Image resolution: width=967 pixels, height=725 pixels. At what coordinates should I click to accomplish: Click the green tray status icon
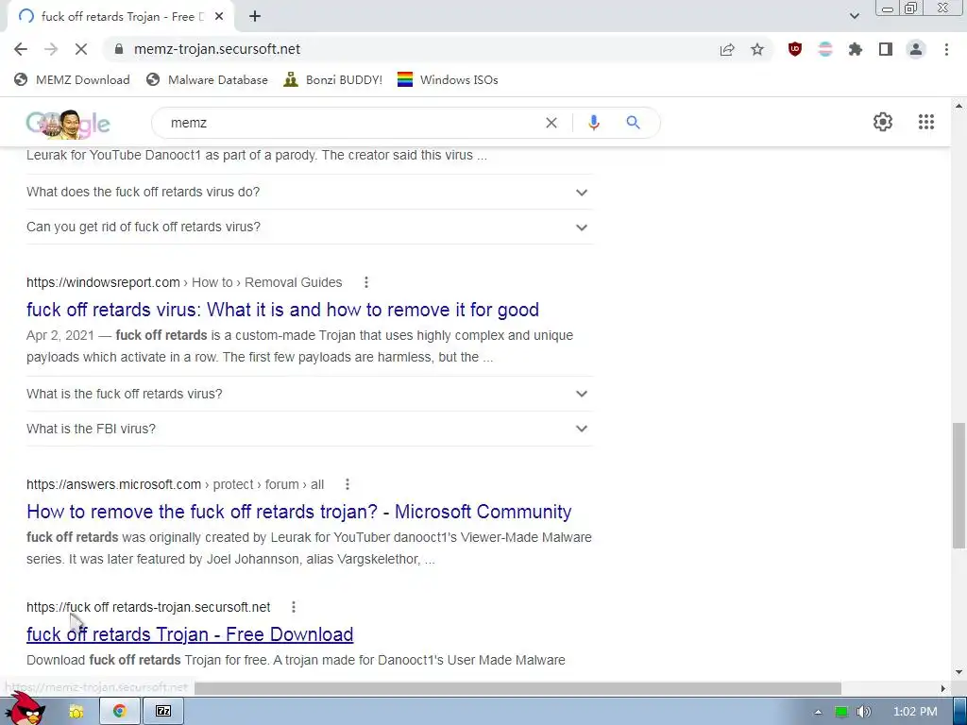coord(840,712)
